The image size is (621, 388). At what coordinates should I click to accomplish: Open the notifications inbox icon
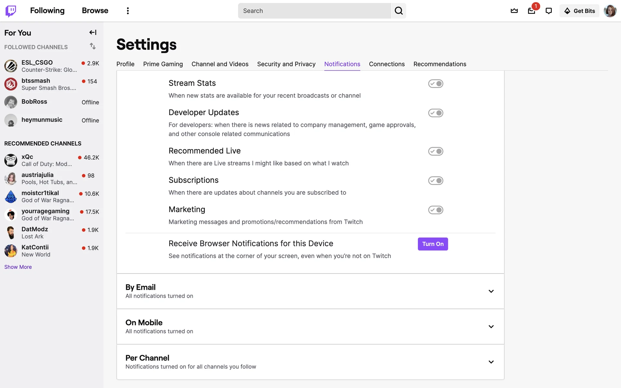[531, 11]
